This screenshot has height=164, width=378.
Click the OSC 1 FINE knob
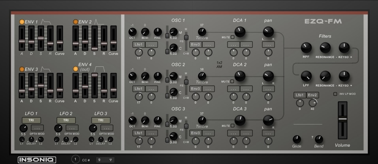tap(158, 32)
